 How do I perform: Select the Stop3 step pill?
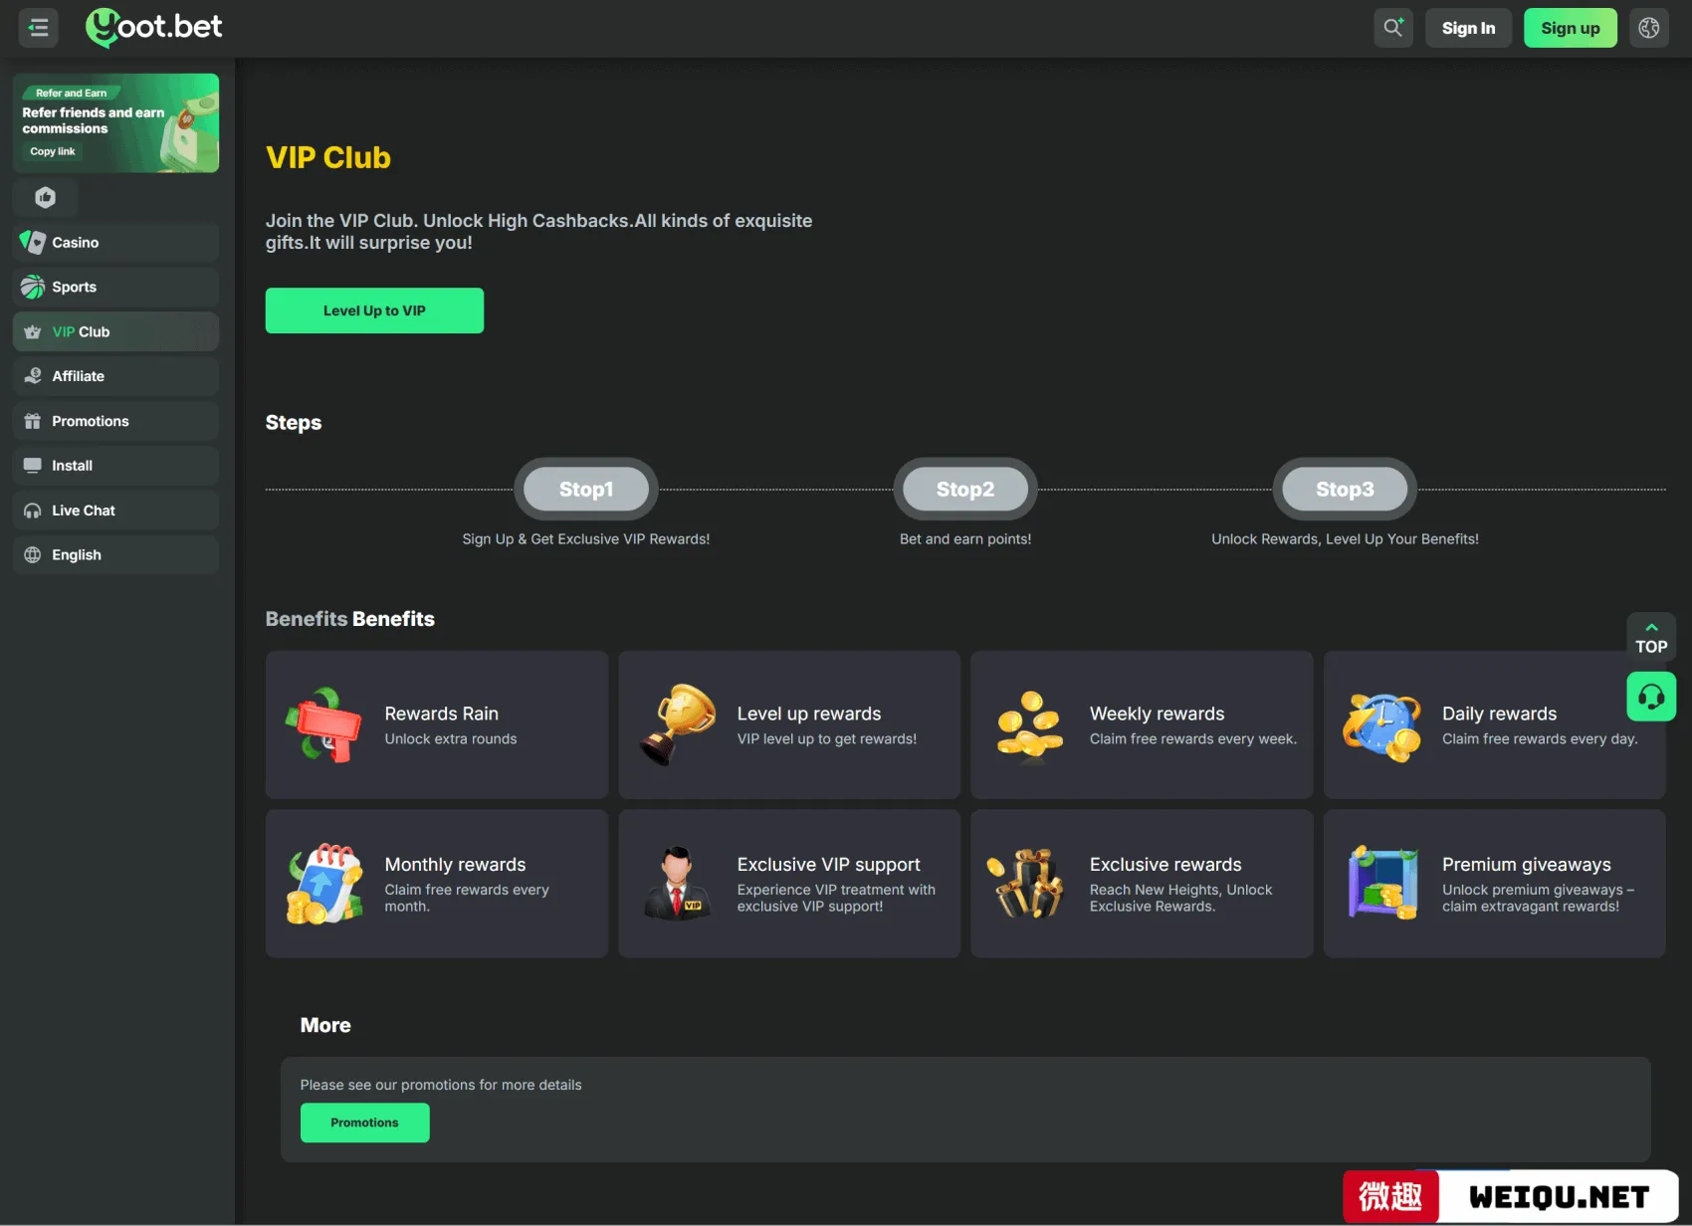tap(1345, 489)
